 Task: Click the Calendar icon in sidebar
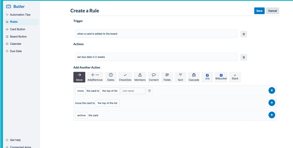click(x=7, y=44)
